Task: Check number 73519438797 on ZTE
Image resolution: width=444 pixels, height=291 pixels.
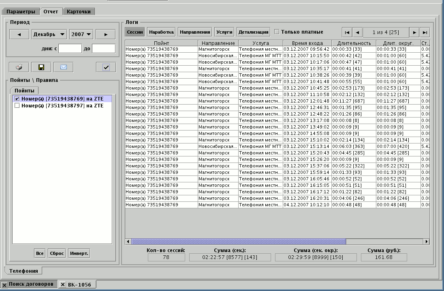Action: point(17,106)
